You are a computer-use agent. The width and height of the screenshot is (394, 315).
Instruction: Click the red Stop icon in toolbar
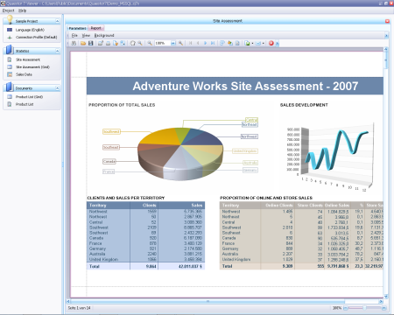(x=271, y=43)
